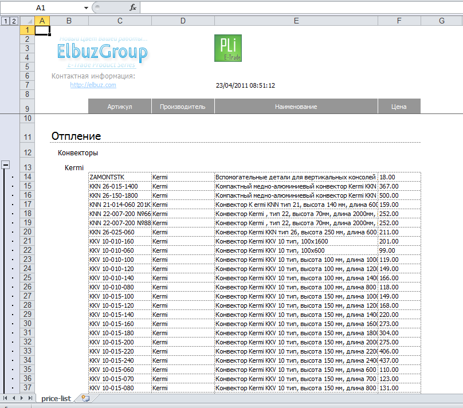Image resolution: width=463 pixels, height=408 pixels.
Task: Click the fx insert function icon
Action: (133, 7)
